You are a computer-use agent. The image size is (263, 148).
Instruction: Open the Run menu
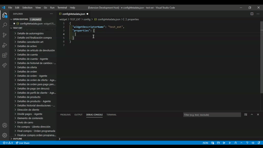pos(52,7)
